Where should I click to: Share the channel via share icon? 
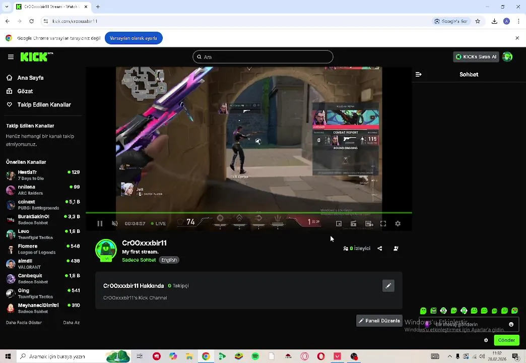point(380,249)
